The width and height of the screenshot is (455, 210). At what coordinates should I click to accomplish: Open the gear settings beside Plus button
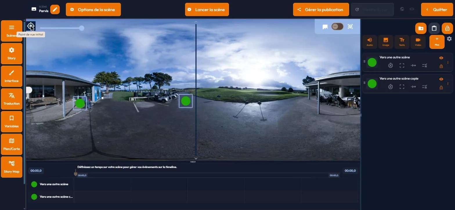(449, 39)
